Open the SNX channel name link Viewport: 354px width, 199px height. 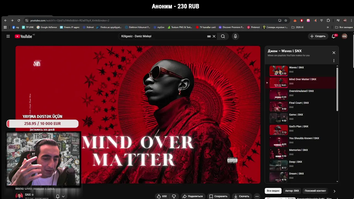tap(28, 195)
